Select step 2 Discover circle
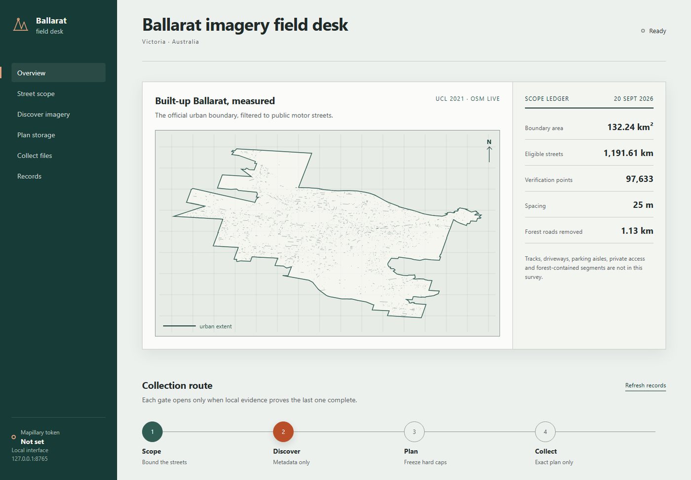 click(x=283, y=432)
